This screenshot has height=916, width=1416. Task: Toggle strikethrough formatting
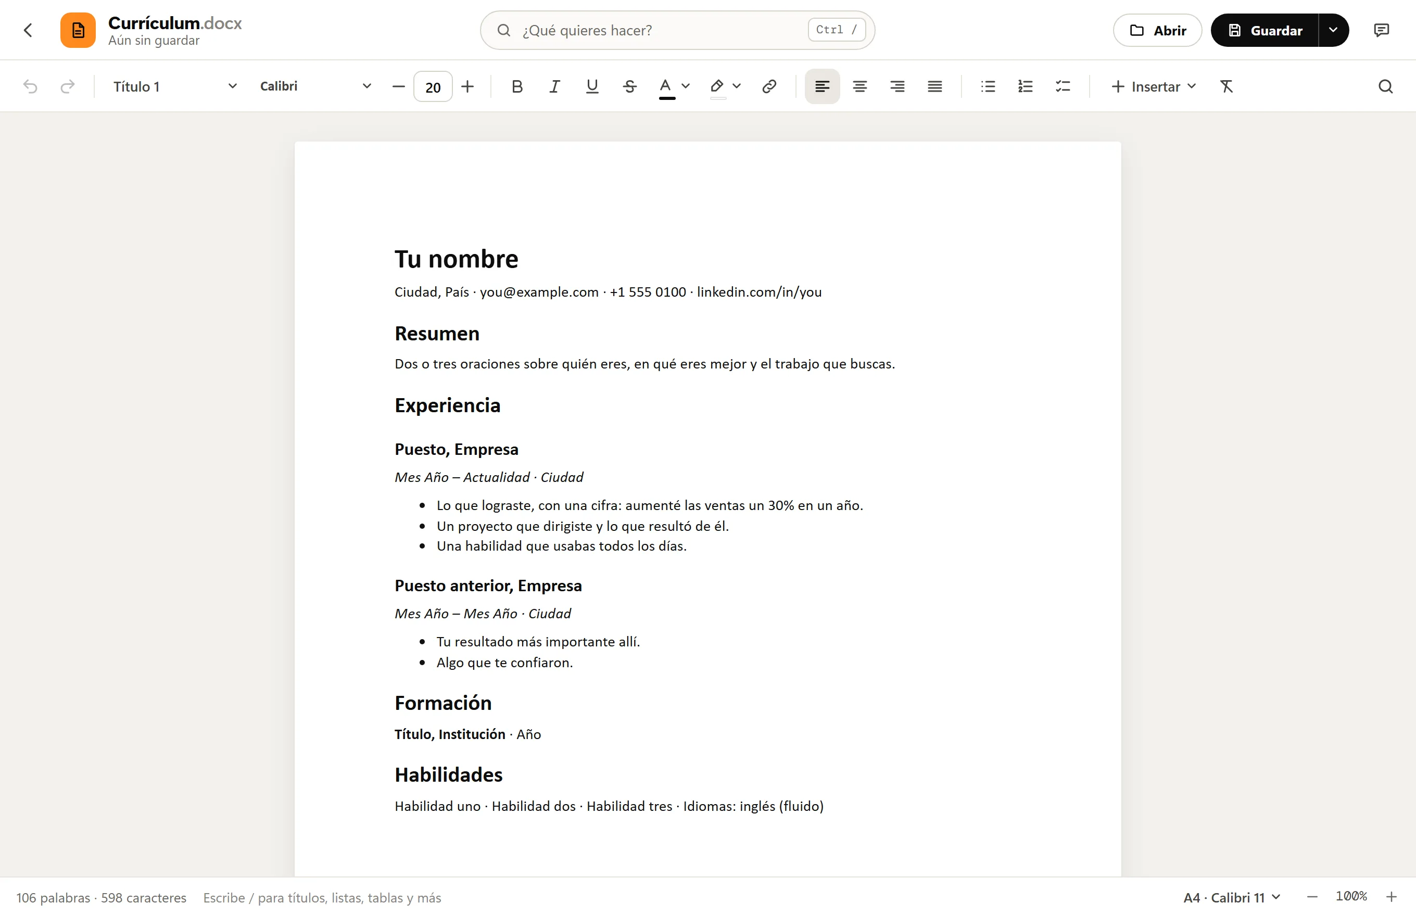coord(629,87)
